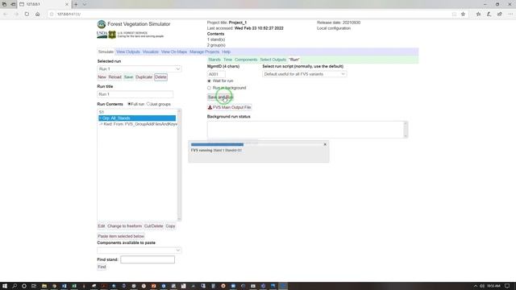Open the action center notifications icon

point(507,286)
